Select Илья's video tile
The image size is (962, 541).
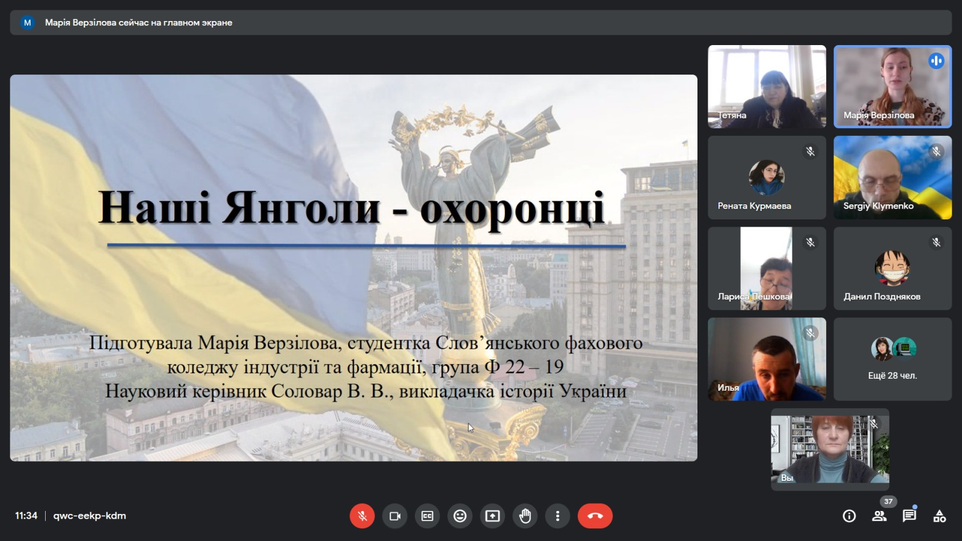click(767, 359)
